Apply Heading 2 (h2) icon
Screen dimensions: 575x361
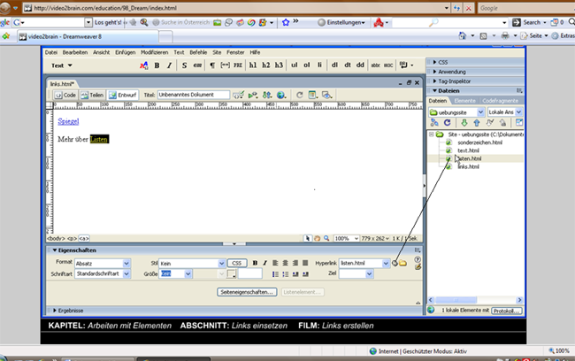click(266, 65)
